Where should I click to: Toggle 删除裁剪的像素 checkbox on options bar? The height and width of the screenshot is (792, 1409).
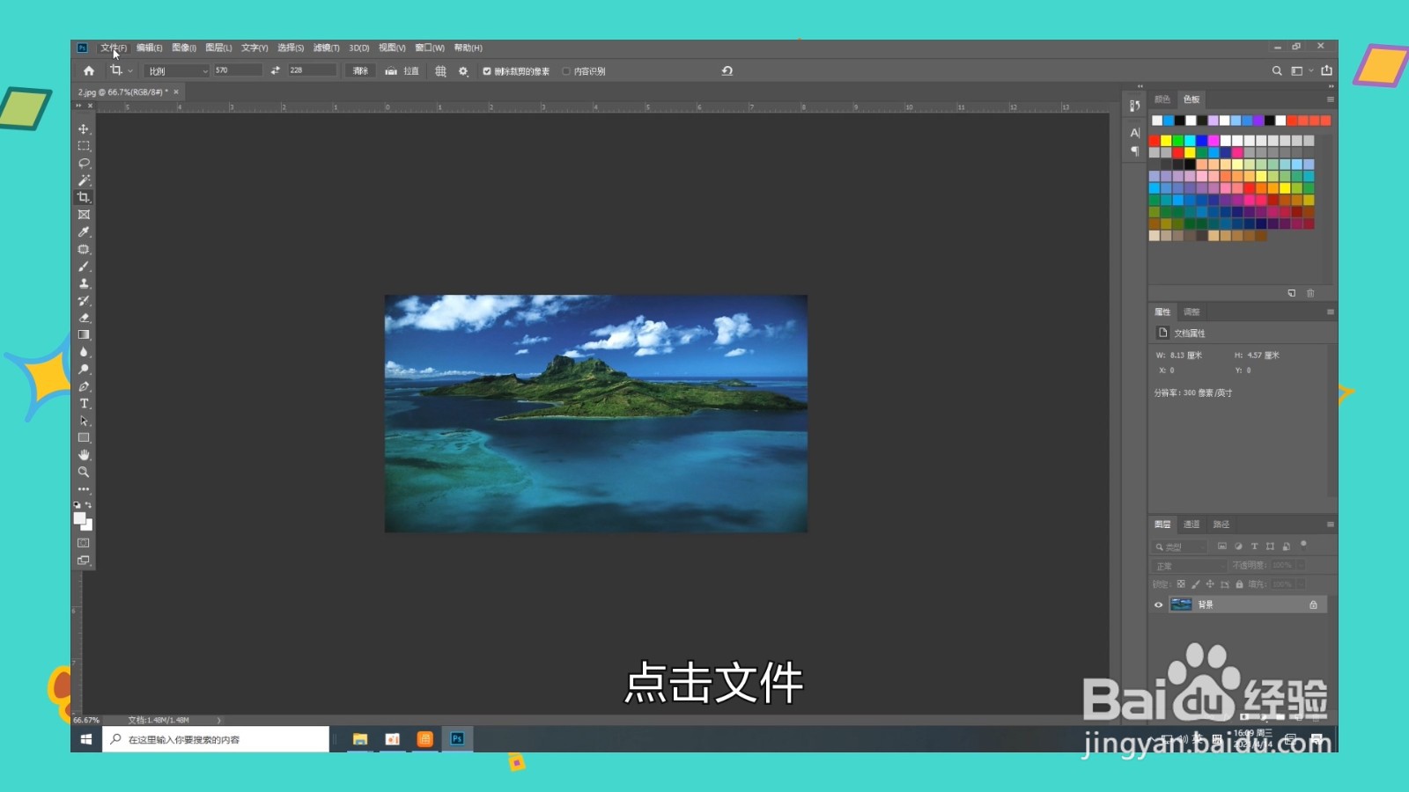[487, 70]
